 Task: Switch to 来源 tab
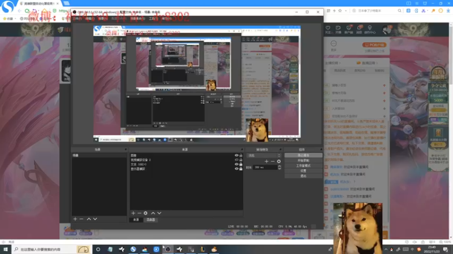[x=136, y=220]
